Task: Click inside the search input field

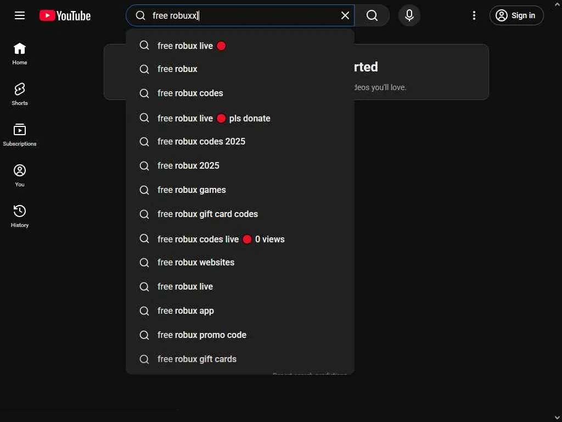Action: (x=241, y=15)
